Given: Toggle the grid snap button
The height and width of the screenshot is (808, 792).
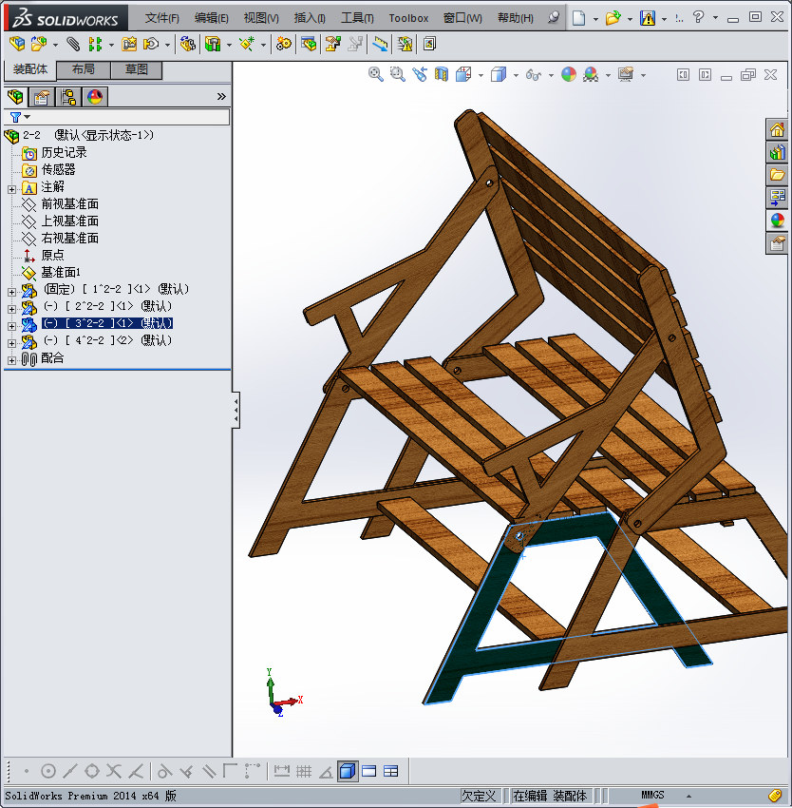Looking at the screenshot, I should click(304, 772).
